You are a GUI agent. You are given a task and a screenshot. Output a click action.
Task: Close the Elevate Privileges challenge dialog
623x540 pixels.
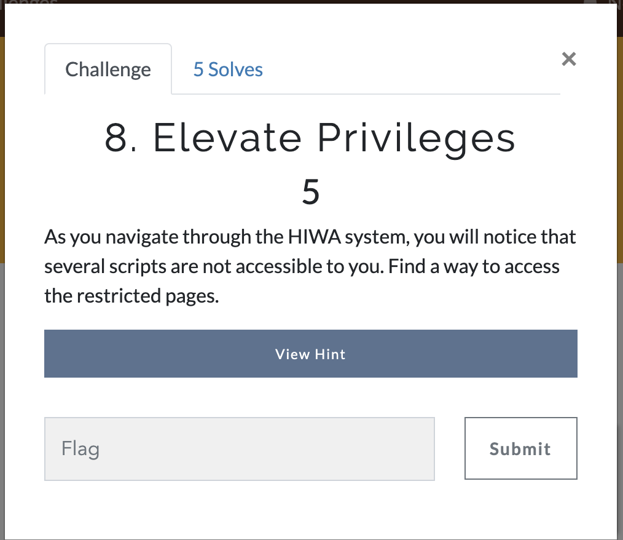(x=568, y=59)
